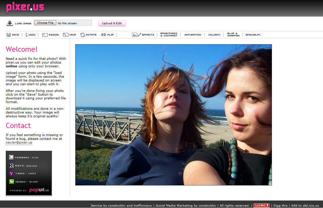Open the Effects picture icon
The height and width of the screenshot is (208, 323).
pos(134,35)
